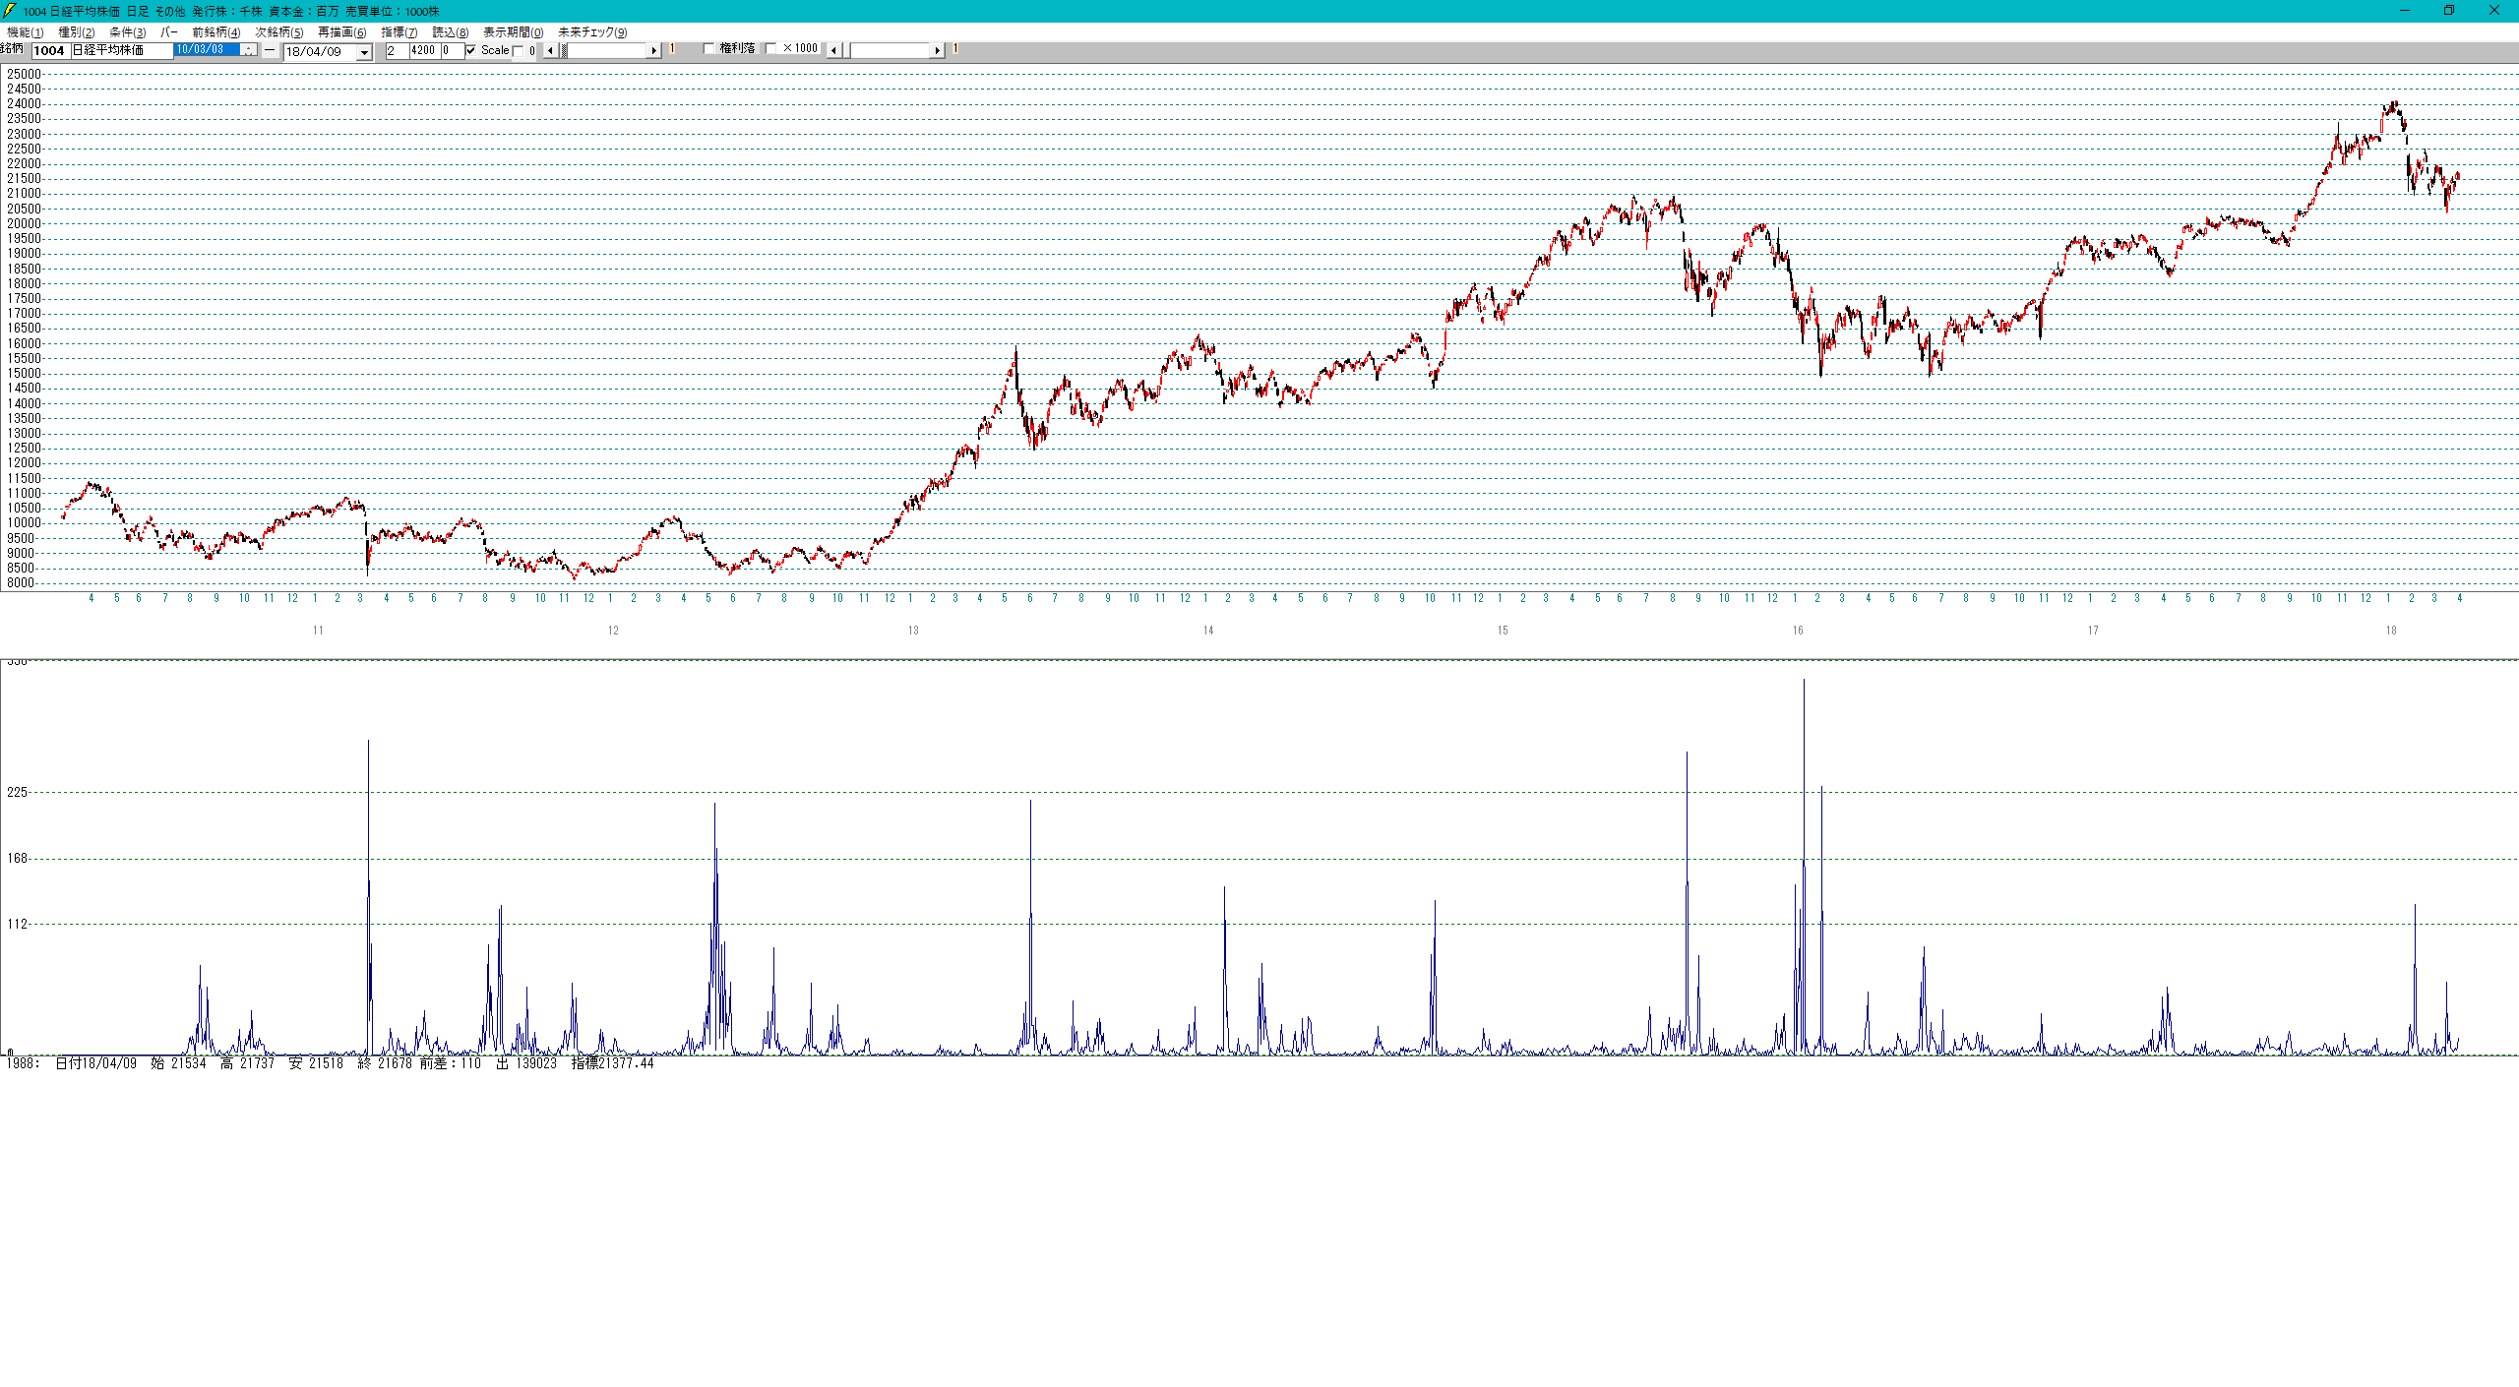The image size is (2519, 1387).
Task: Open the 機能(1) menu
Action: pyautogui.click(x=26, y=32)
